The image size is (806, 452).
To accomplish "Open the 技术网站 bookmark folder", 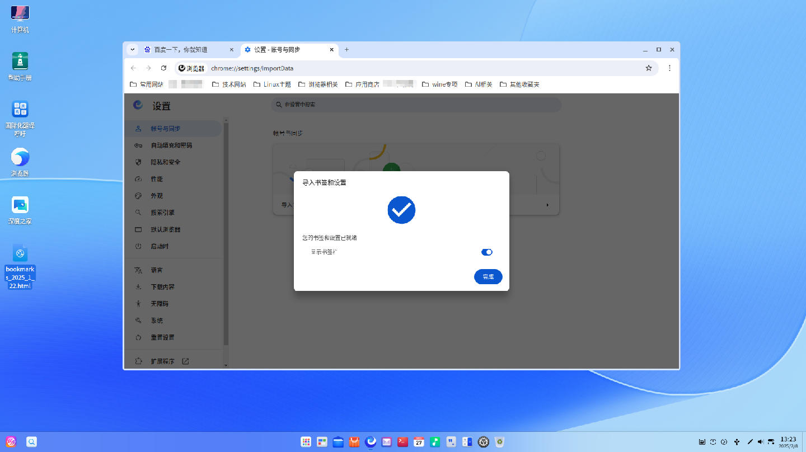I will click(229, 84).
